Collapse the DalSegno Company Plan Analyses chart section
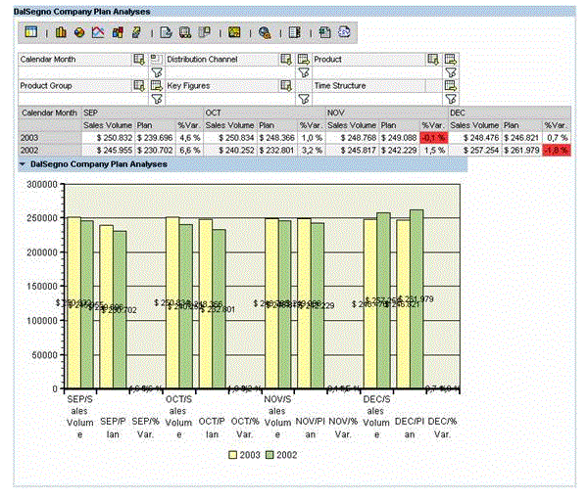Screen dimensions: 588x499 coord(22,164)
